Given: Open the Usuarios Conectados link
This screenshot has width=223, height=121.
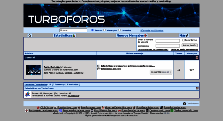Looking at the screenshot, I should pyautogui.click(x=36, y=84).
